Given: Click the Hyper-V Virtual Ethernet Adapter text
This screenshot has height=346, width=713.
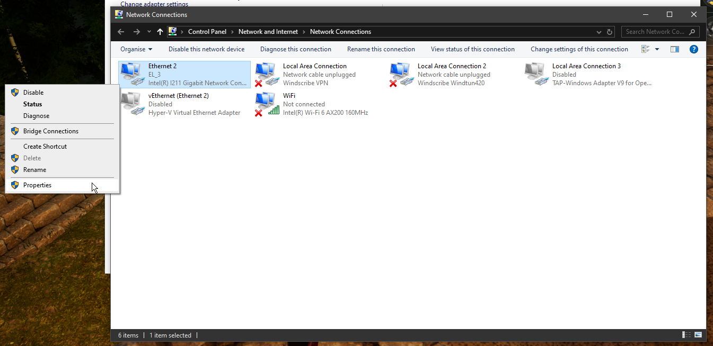Looking at the screenshot, I should [195, 113].
